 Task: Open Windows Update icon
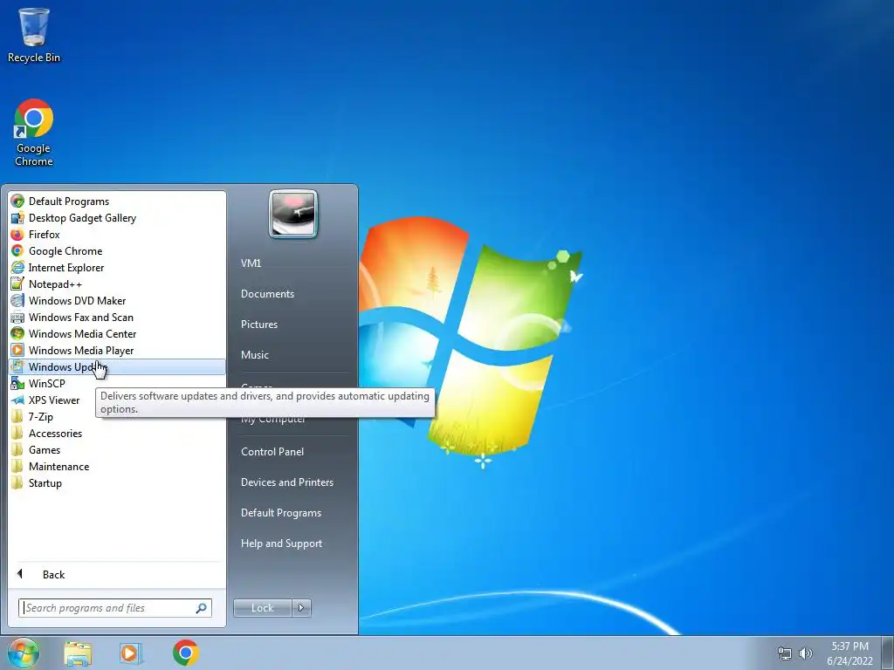point(17,367)
